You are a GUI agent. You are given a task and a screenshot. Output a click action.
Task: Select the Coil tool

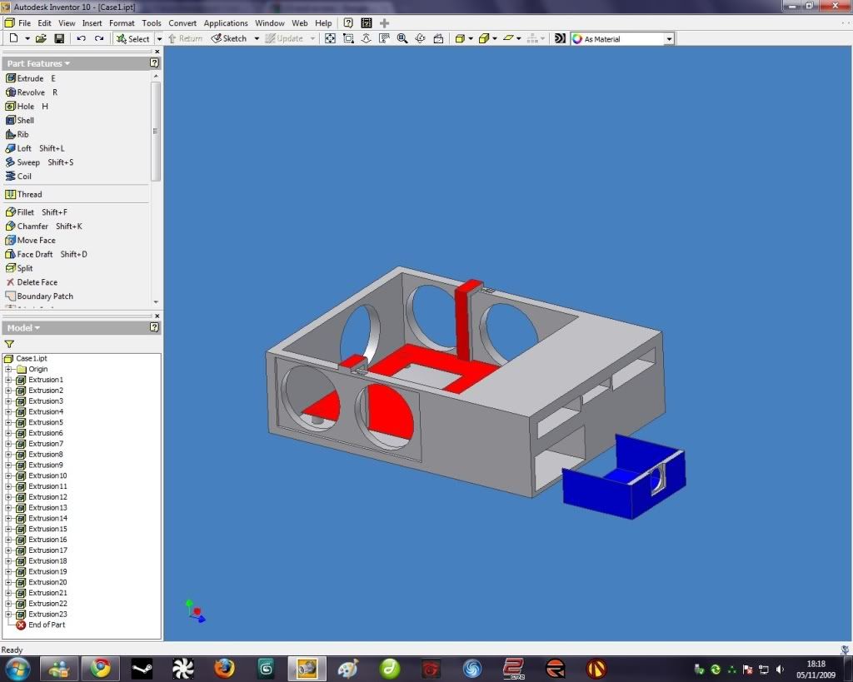pos(18,177)
